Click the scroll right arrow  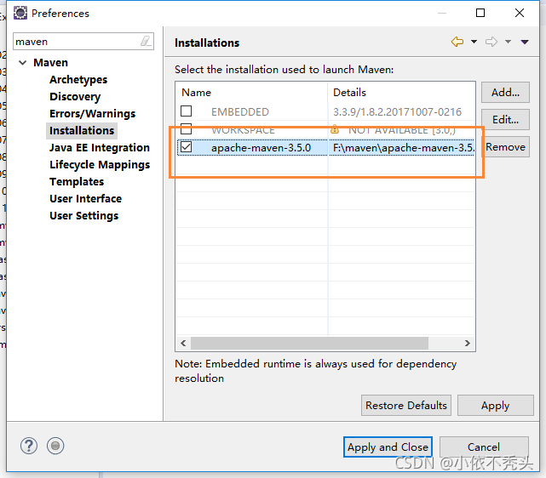point(468,343)
